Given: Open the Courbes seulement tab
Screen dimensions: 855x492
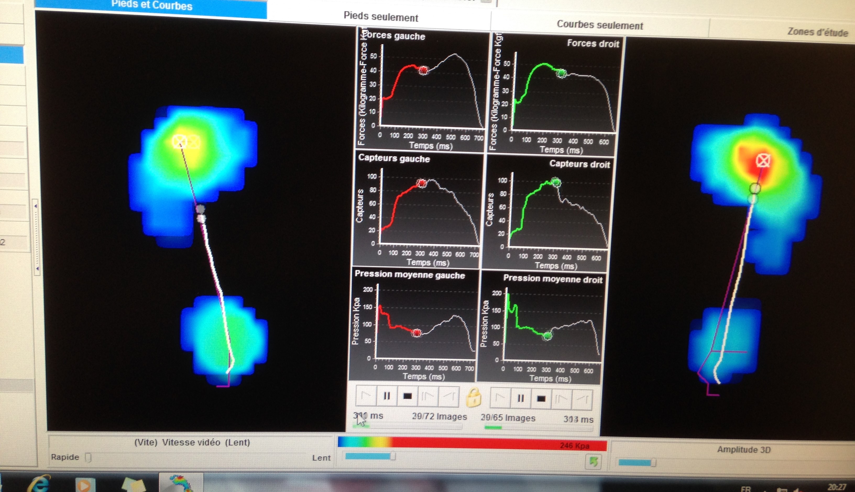Looking at the screenshot, I should coord(600,25).
